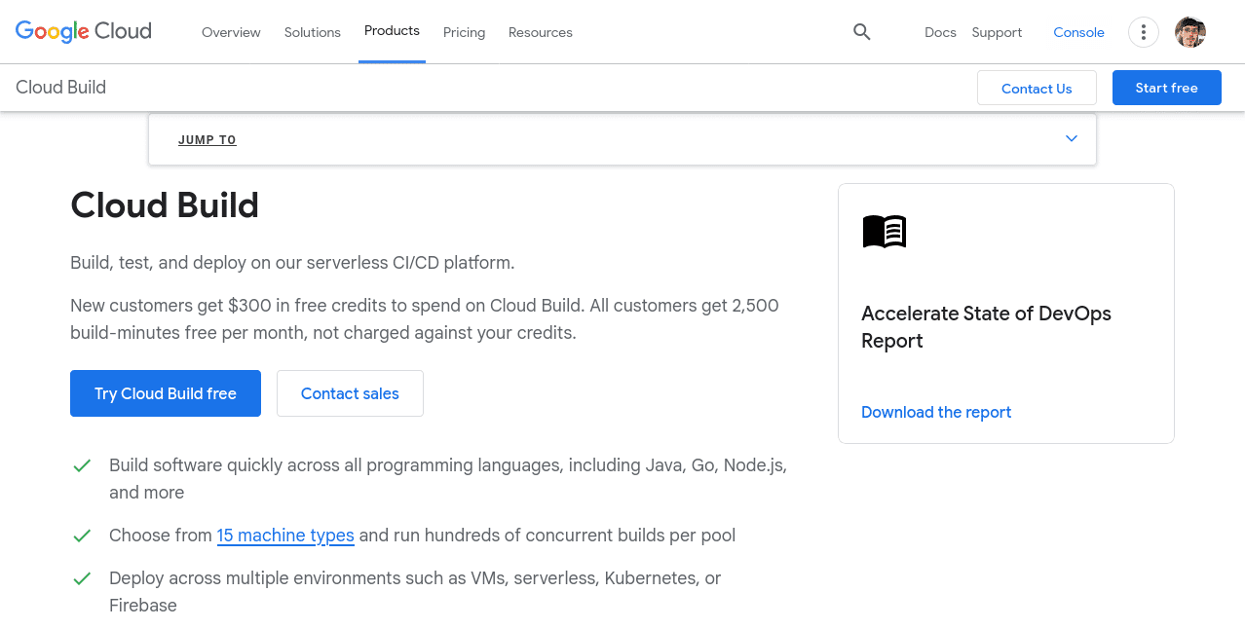Open the JUMP TO label
Viewport: 1245px width, 629px height.
coord(207,140)
